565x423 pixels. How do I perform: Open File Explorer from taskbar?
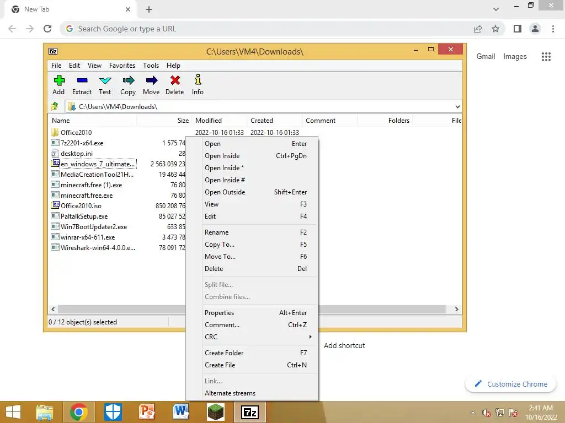tap(45, 412)
